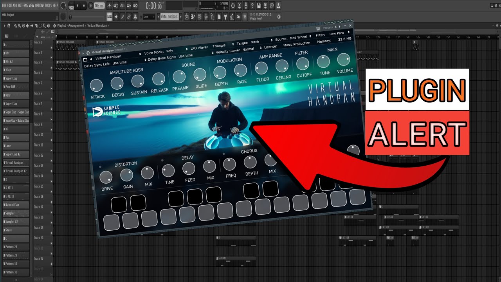Screen dimensions: 501x282
Task: Open the ADD menu
Action: point(15,5)
